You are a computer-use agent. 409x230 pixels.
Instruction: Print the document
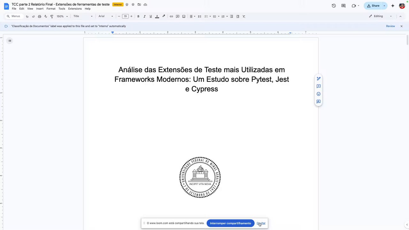pos(39,16)
